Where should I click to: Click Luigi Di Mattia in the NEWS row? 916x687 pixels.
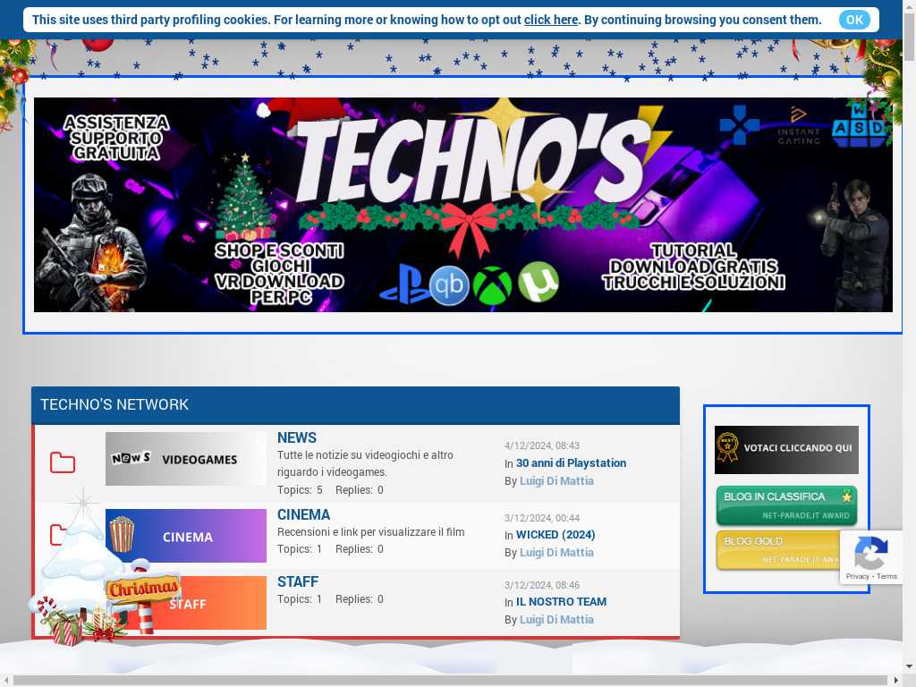556,480
